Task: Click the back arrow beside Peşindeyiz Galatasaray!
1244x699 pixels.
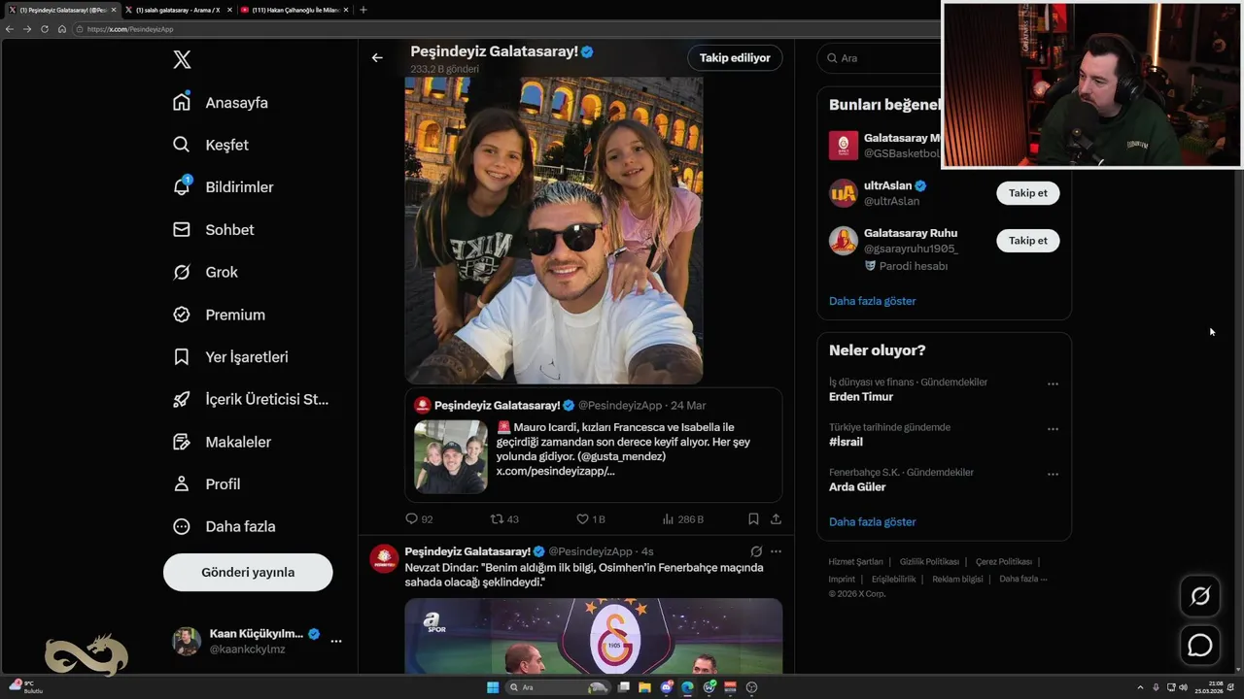Action: (377, 57)
